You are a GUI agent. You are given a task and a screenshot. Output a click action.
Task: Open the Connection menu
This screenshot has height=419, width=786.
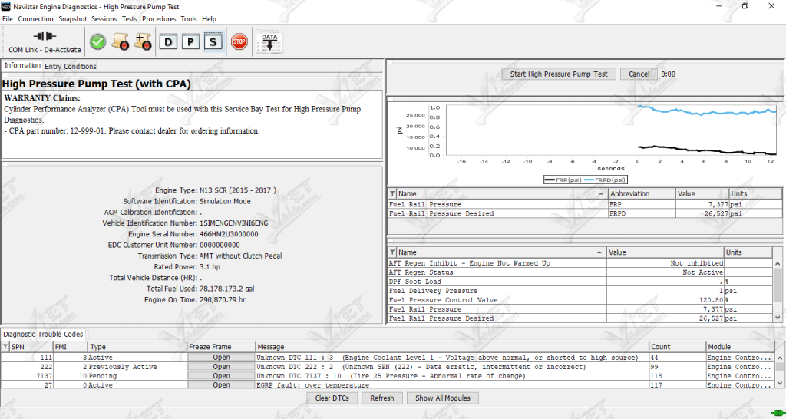35,19
